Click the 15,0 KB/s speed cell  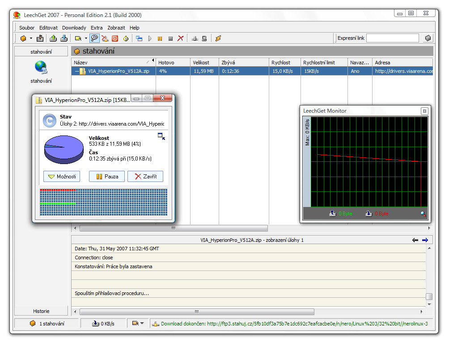(x=283, y=71)
